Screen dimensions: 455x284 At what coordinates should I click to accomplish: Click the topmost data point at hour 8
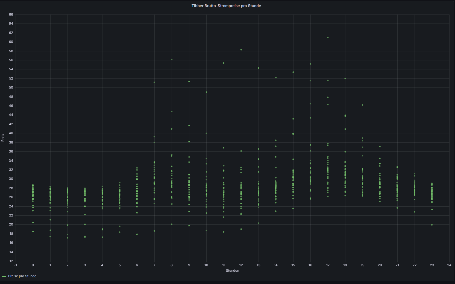click(172, 59)
